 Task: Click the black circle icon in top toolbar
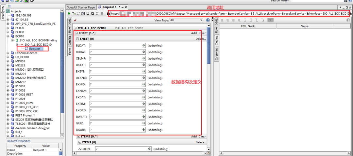click(32, 1)
